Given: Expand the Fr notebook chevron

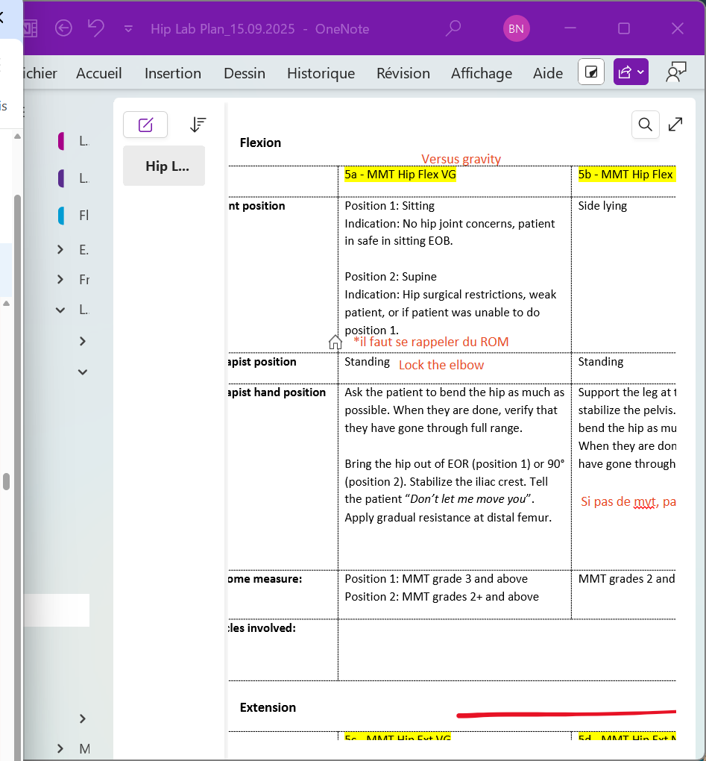Looking at the screenshot, I should pos(60,280).
